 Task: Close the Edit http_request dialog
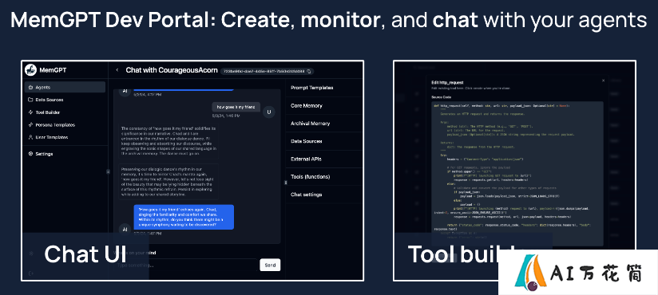pos(603,80)
